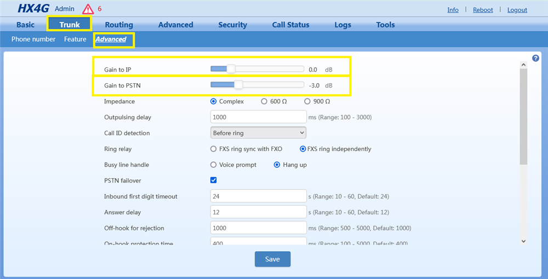
Task: Select Voice prompt for busy line
Action: 213,165
